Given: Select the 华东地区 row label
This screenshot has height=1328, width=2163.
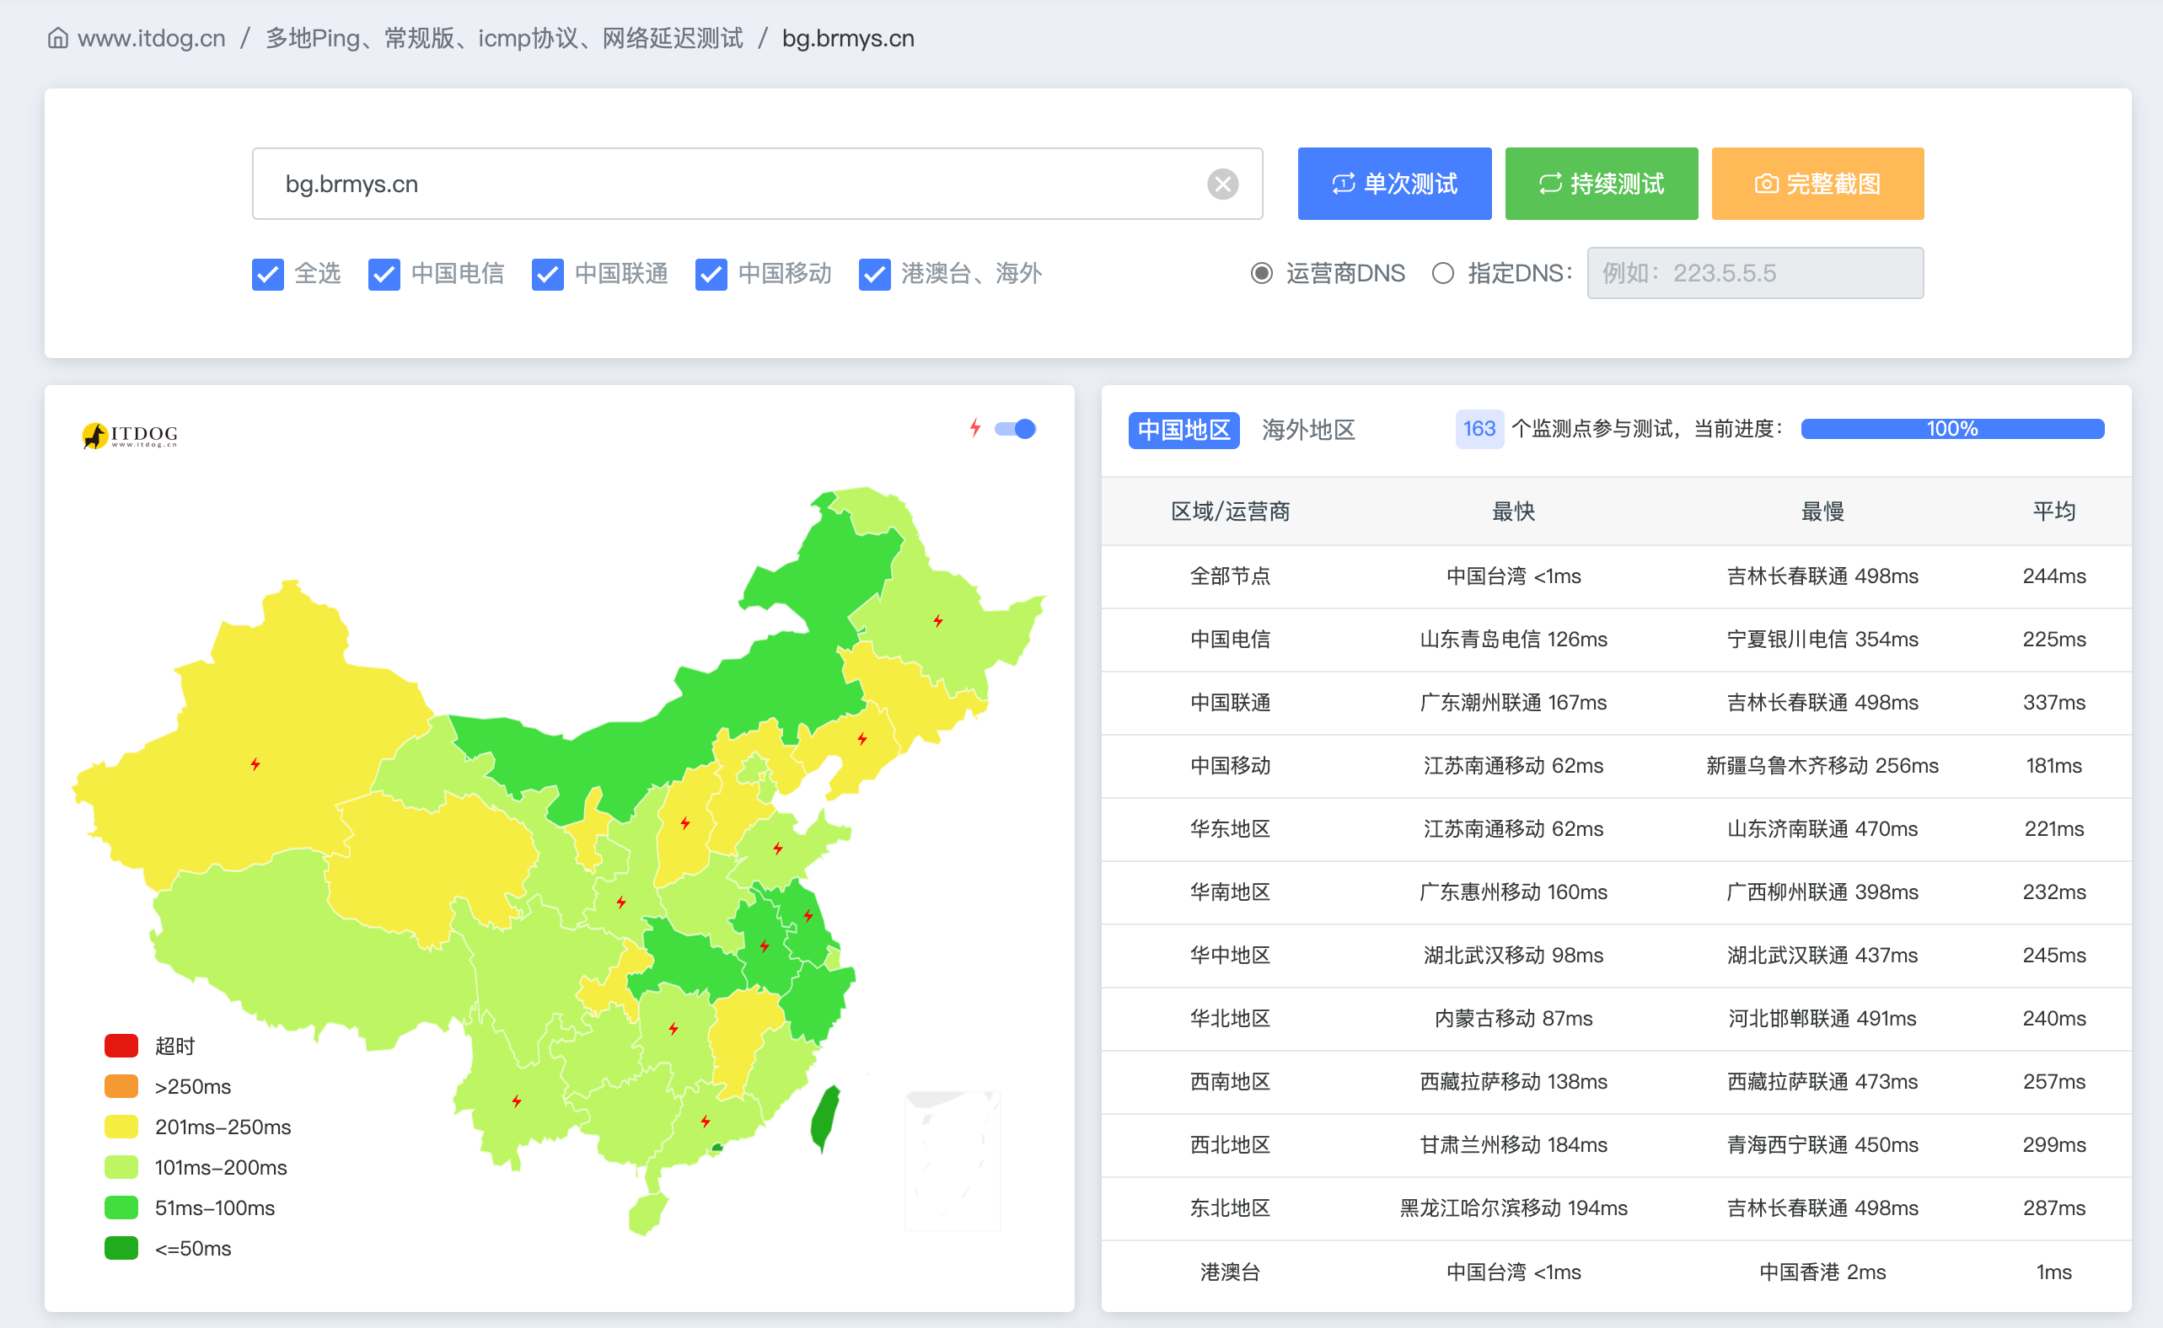Looking at the screenshot, I should (x=1230, y=829).
